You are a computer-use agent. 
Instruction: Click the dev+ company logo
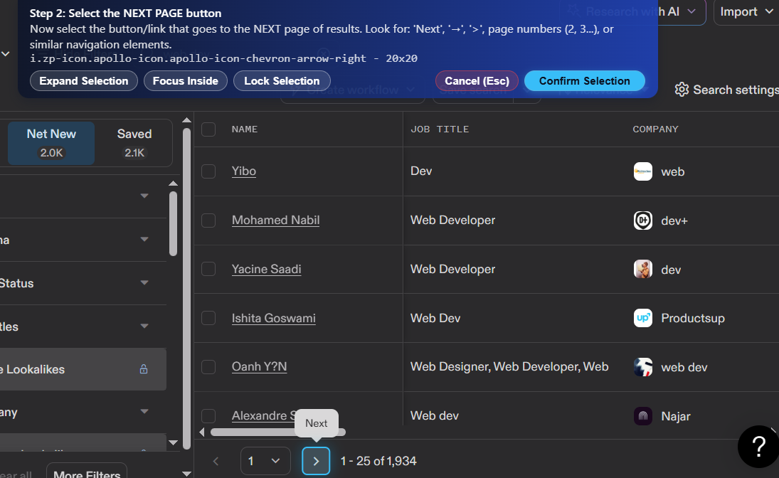coord(643,220)
